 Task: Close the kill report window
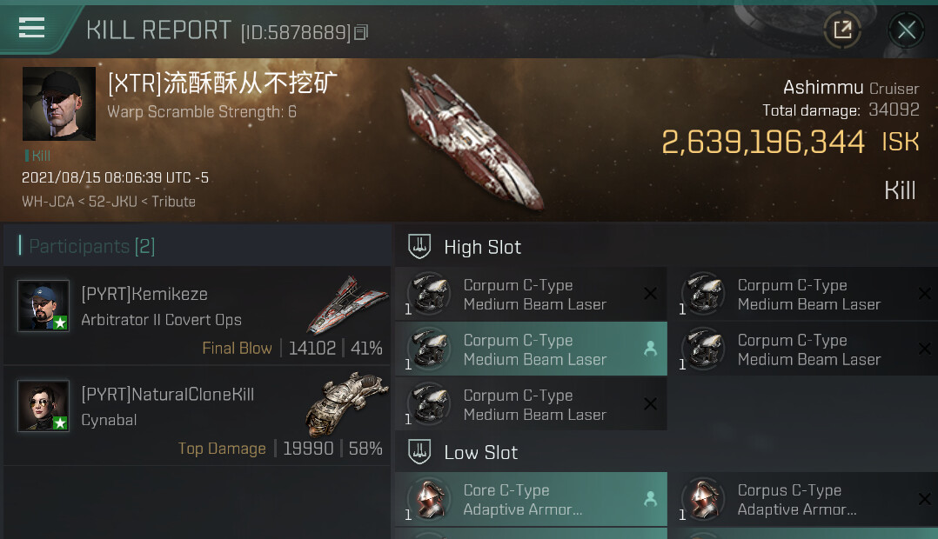pos(907,30)
